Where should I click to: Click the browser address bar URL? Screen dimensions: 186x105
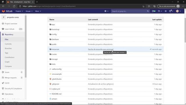49,6
